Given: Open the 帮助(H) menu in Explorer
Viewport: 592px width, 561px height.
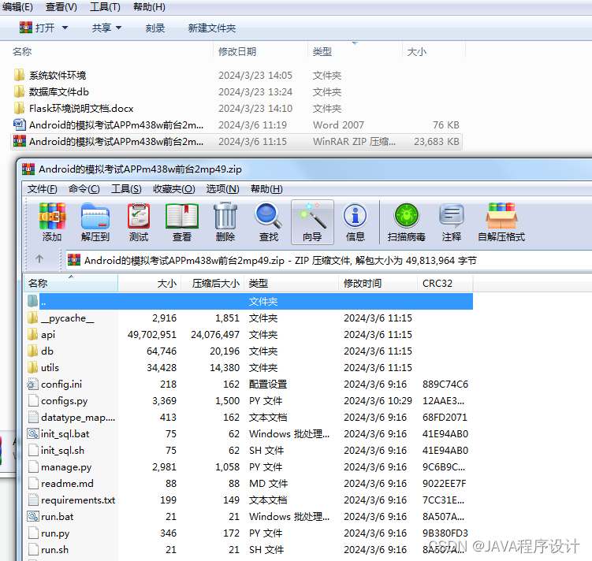Looking at the screenshot, I should [x=149, y=7].
